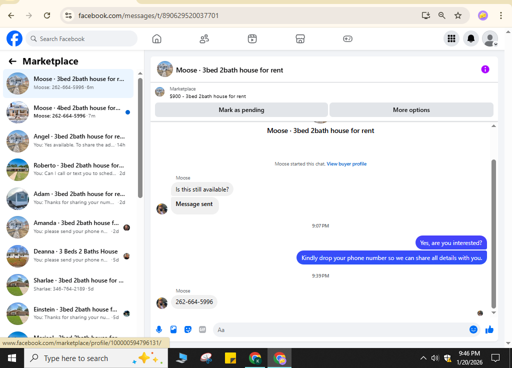Reload the page with the refresh icon
Image resolution: width=512 pixels, height=368 pixels.
(x=47, y=15)
